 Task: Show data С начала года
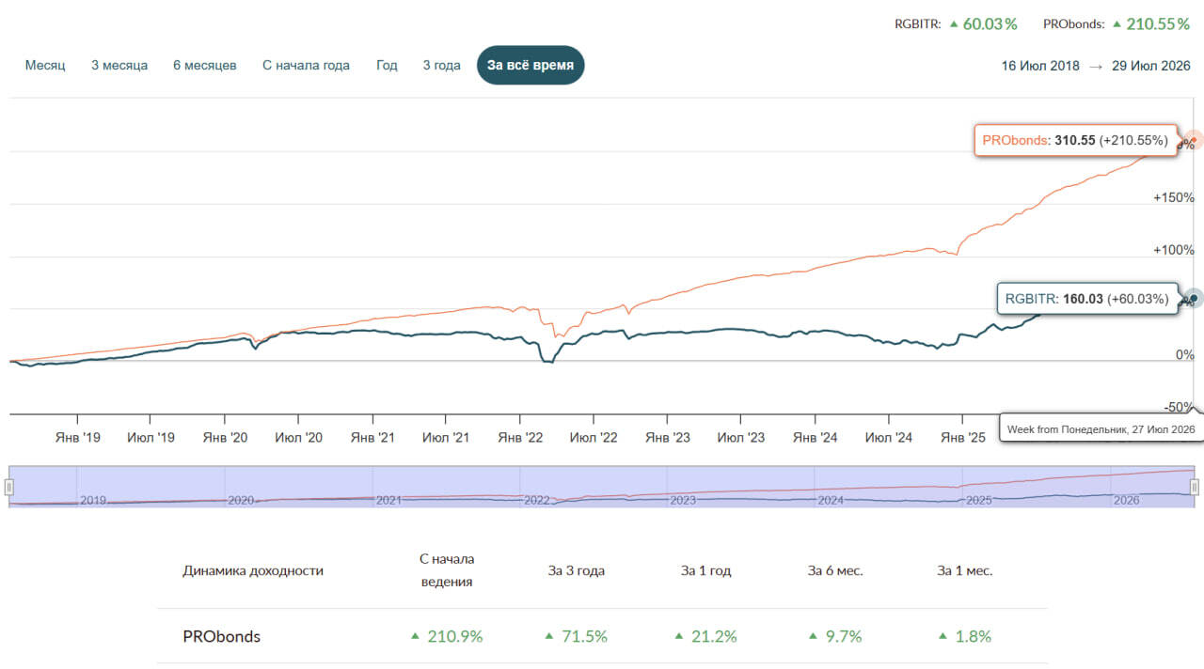[x=306, y=65]
